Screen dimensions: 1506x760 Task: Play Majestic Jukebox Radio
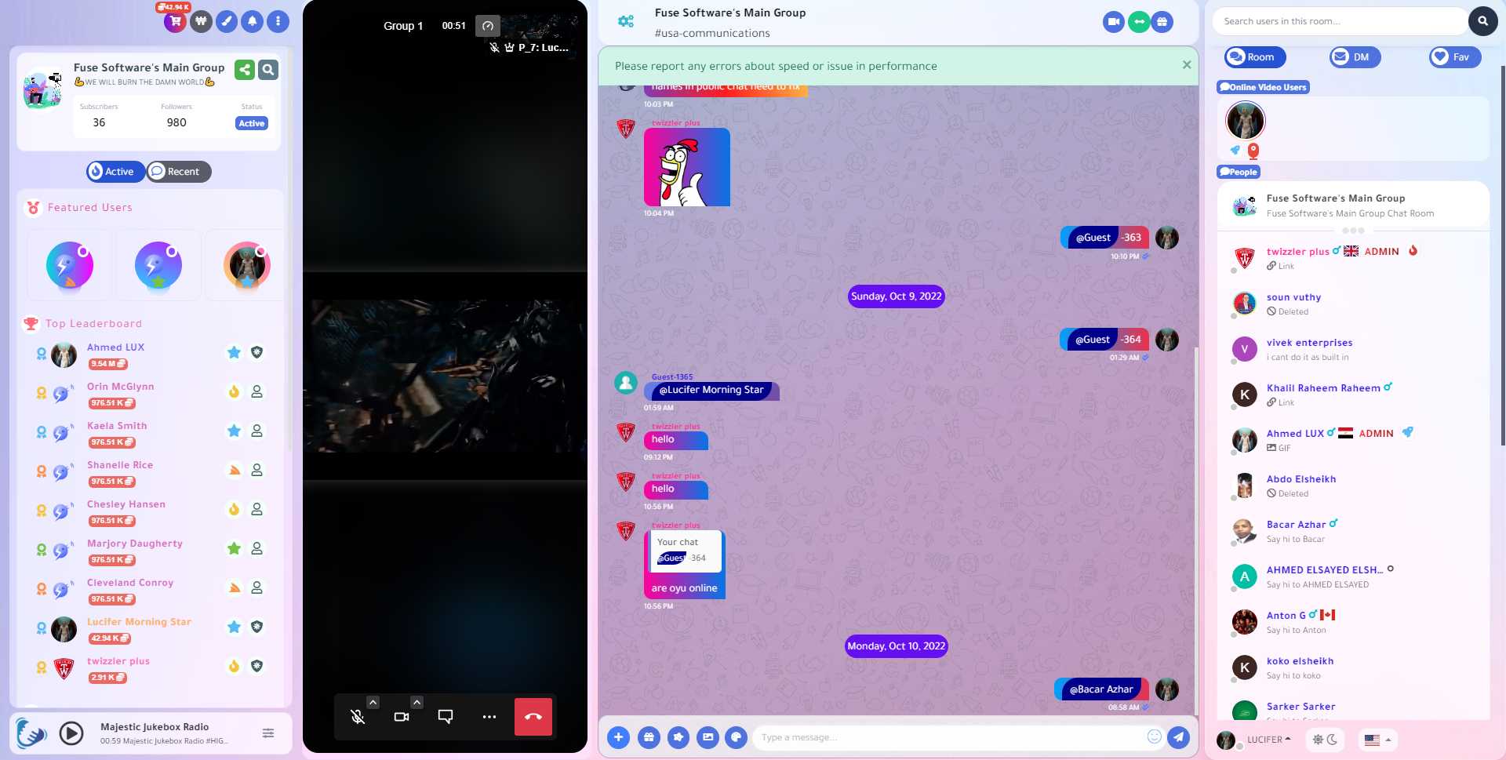coord(71,733)
